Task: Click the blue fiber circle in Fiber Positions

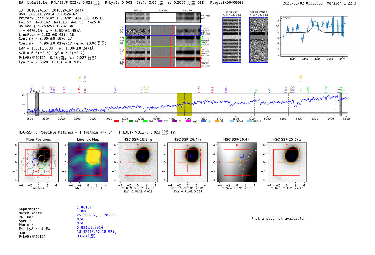Action: (x=36, y=161)
